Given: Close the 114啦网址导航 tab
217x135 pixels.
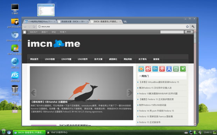Looking at the screenshot, I should [54, 22].
